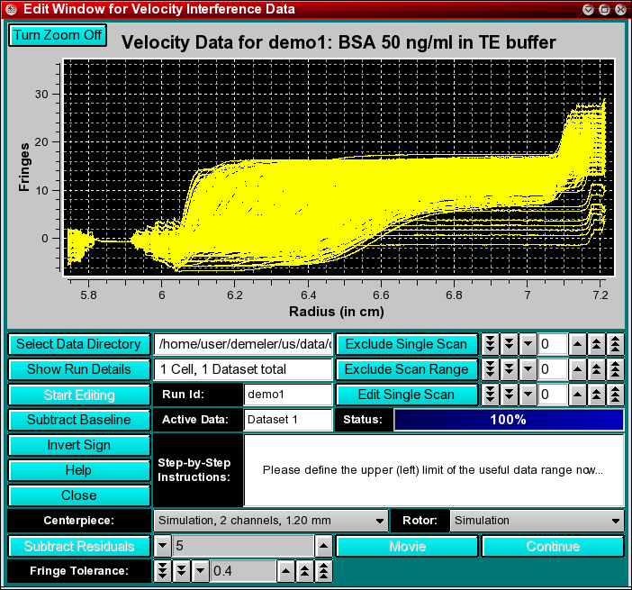Click double-up arrow for Edit Single Scan
This screenshot has width=632, height=590.
tap(597, 395)
